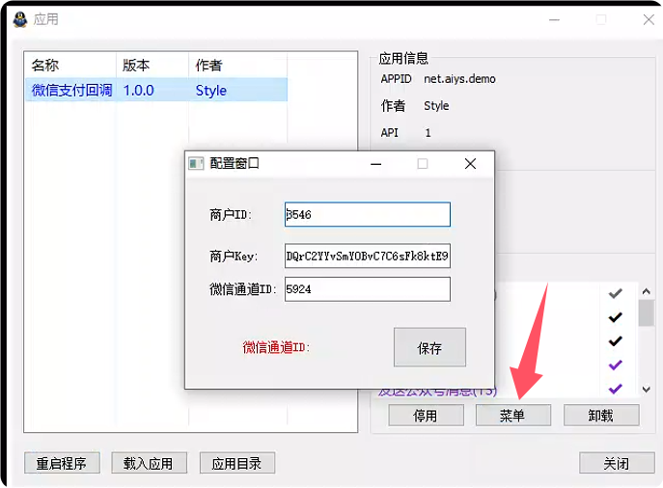The height and width of the screenshot is (488, 663).
Task: Click the 微信通道ID input field
Action: pos(368,289)
